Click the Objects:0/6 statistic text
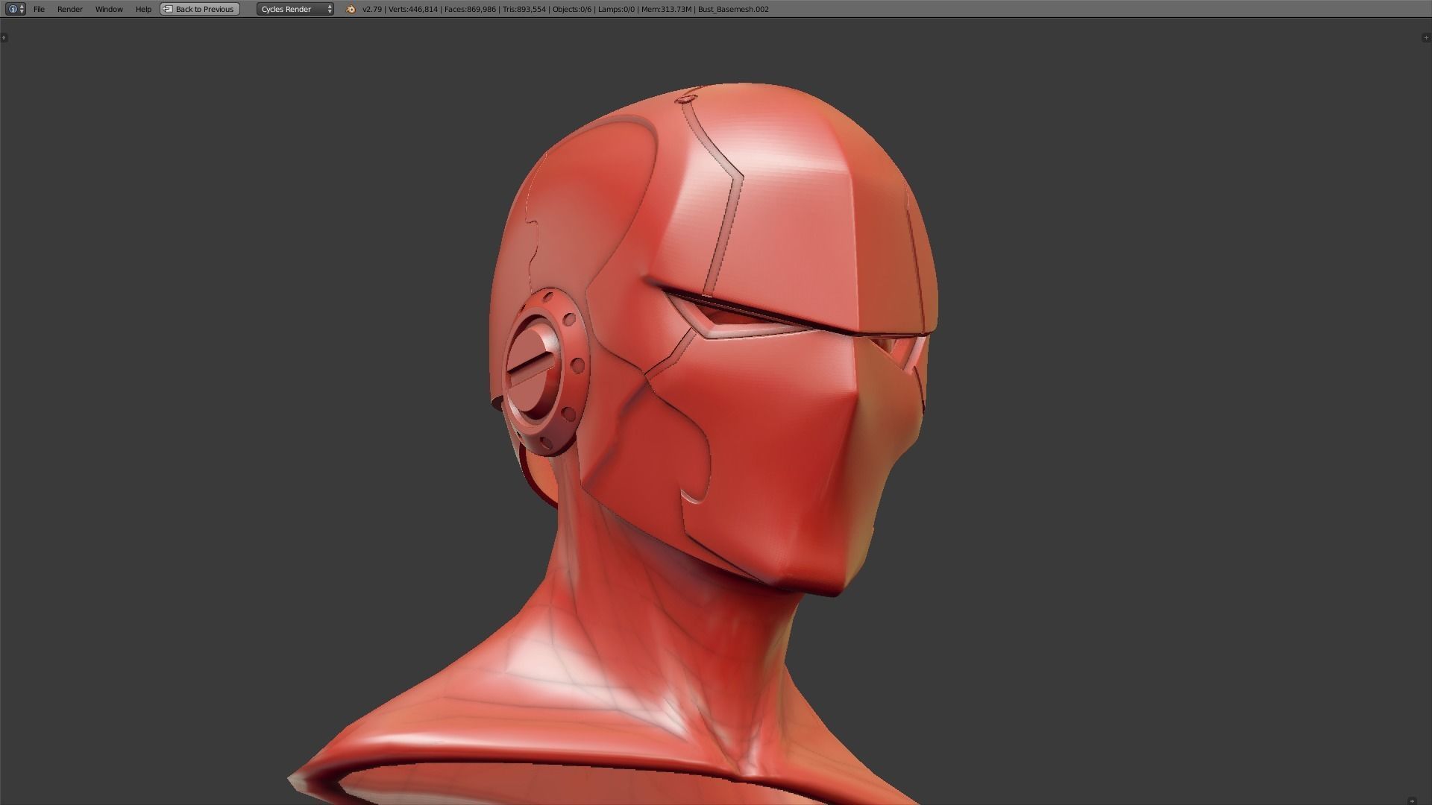Image resolution: width=1432 pixels, height=805 pixels. click(x=572, y=9)
